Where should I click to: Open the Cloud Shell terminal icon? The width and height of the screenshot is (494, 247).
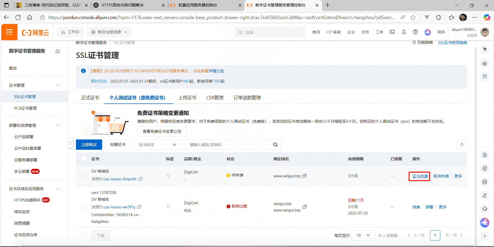tap(392, 32)
